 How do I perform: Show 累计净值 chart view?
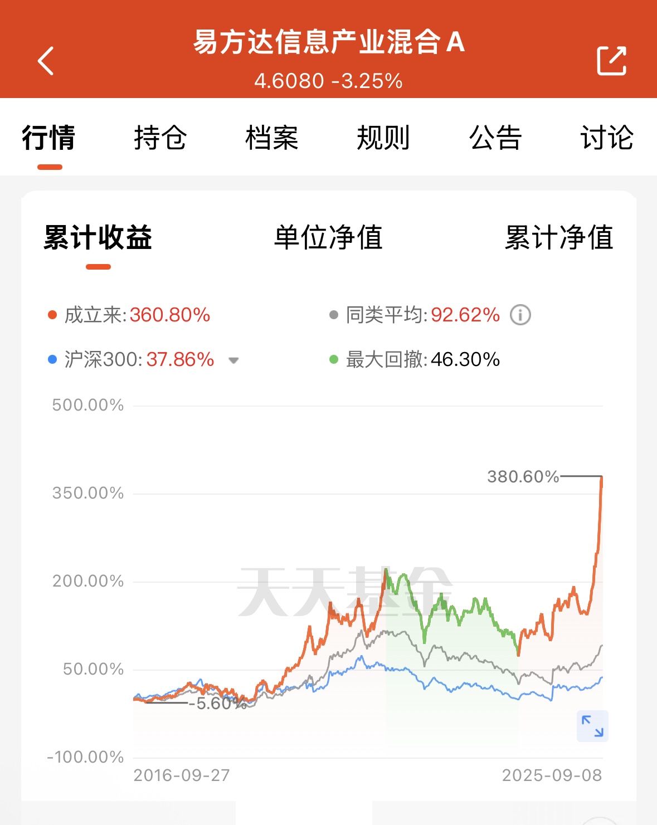pyautogui.click(x=559, y=238)
